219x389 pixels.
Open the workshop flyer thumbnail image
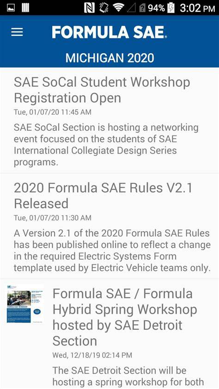[25, 304]
